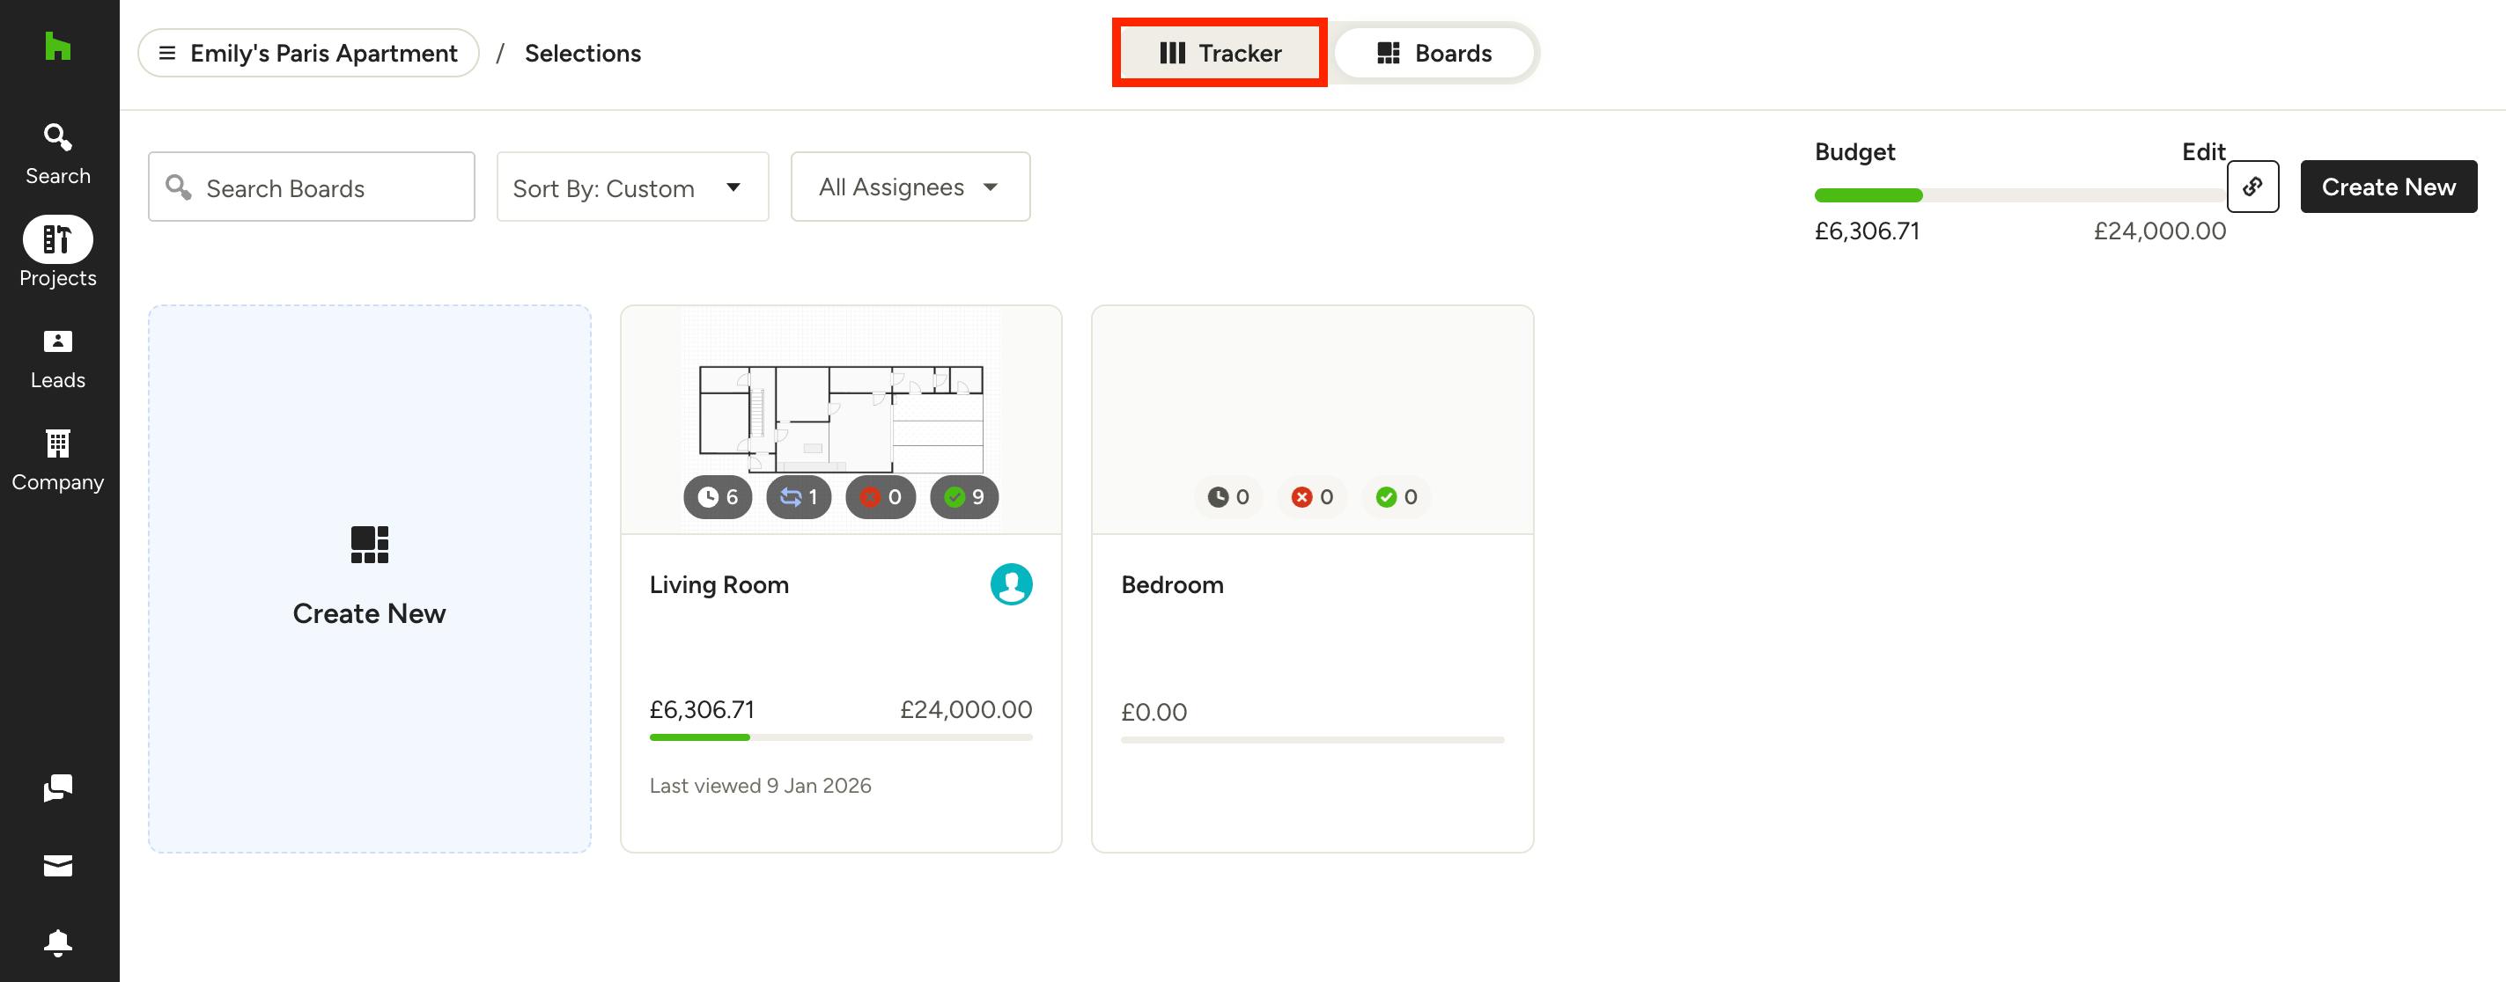Focus the Search Boards field

[x=312, y=187]
